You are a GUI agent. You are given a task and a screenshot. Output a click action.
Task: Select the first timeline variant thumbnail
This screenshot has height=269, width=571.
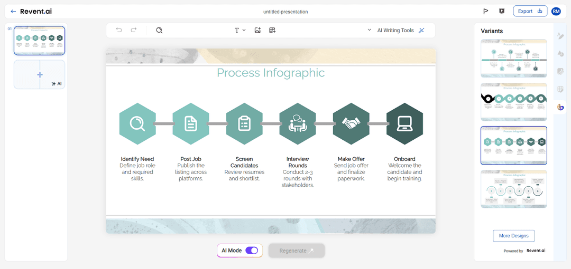(513, 58)
